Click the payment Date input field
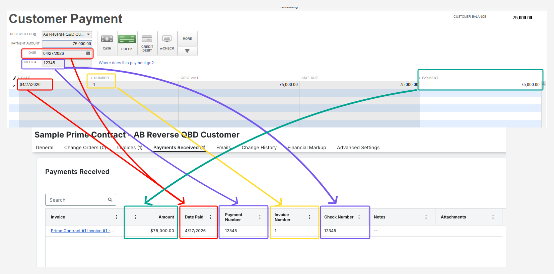 (67, 54)
